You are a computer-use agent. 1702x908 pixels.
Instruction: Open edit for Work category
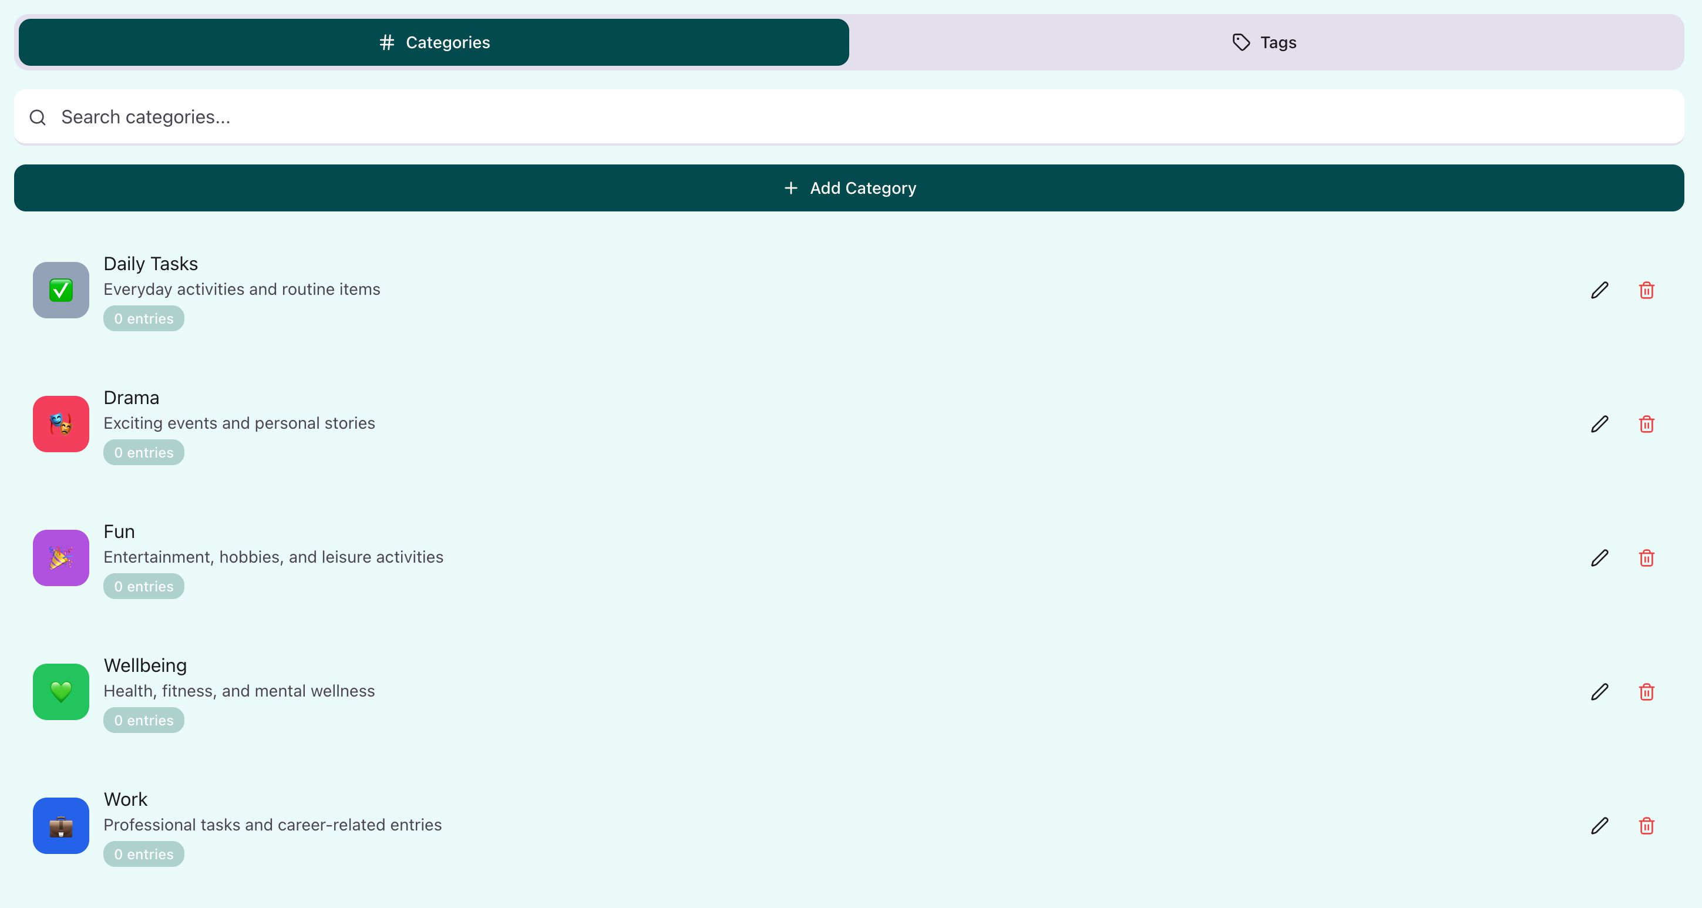(1599, 825)
